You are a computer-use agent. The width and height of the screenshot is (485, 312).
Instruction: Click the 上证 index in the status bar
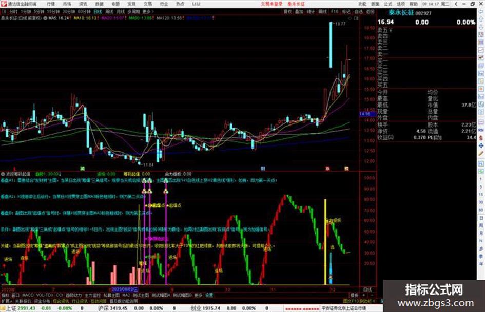11,308
